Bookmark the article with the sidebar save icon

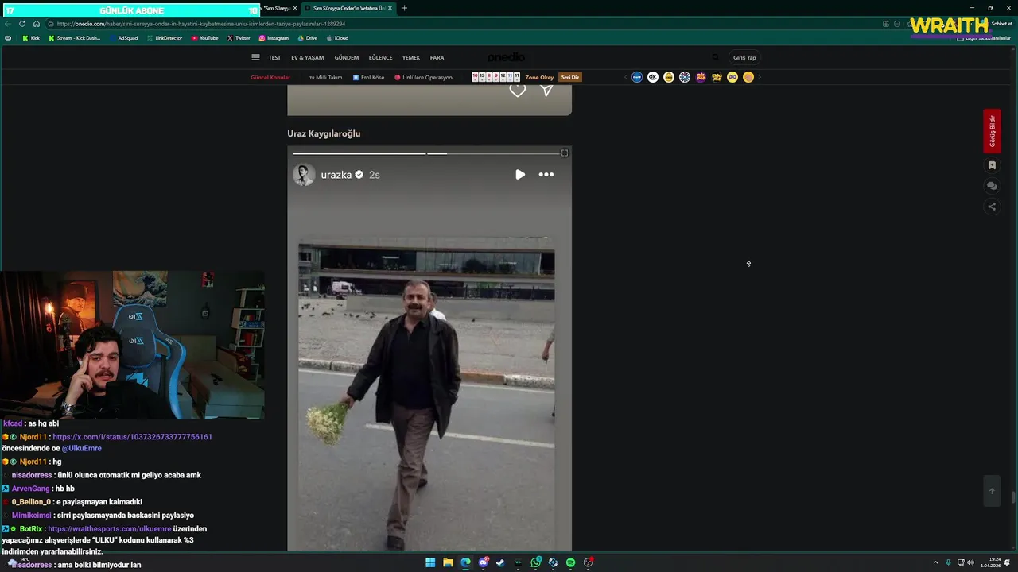(x=992, y=165)
